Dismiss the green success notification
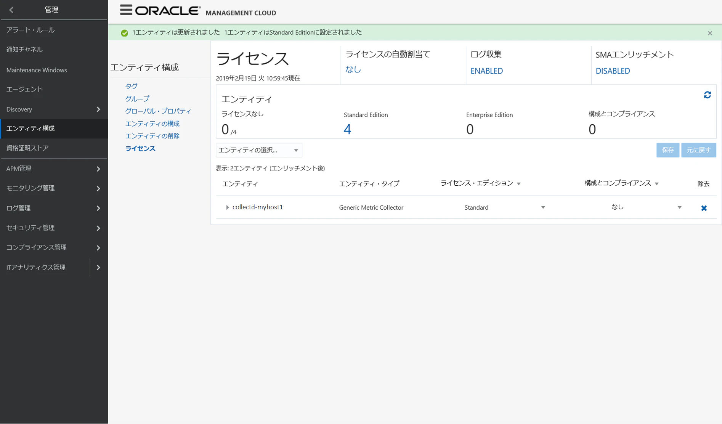The height and width of the screenshot is (424, 722). (x=710, y=33)
